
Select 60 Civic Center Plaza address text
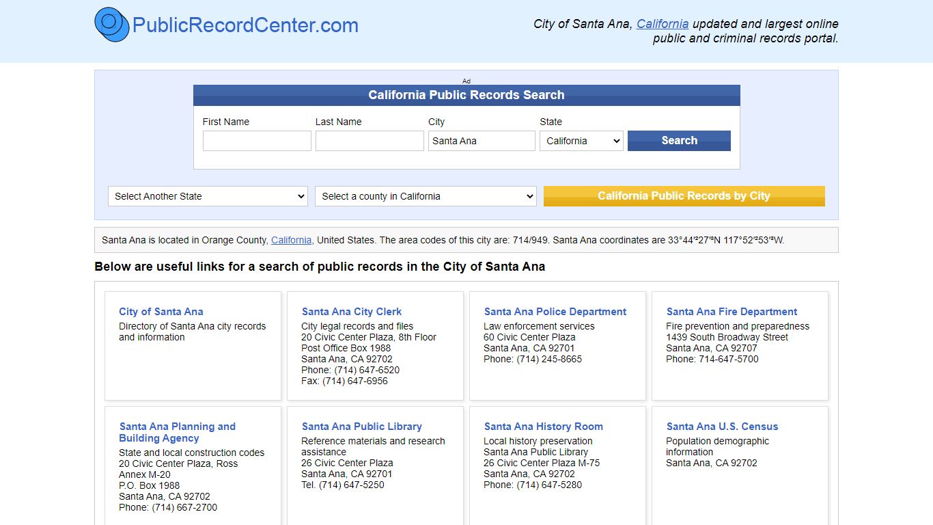[529, 337]
